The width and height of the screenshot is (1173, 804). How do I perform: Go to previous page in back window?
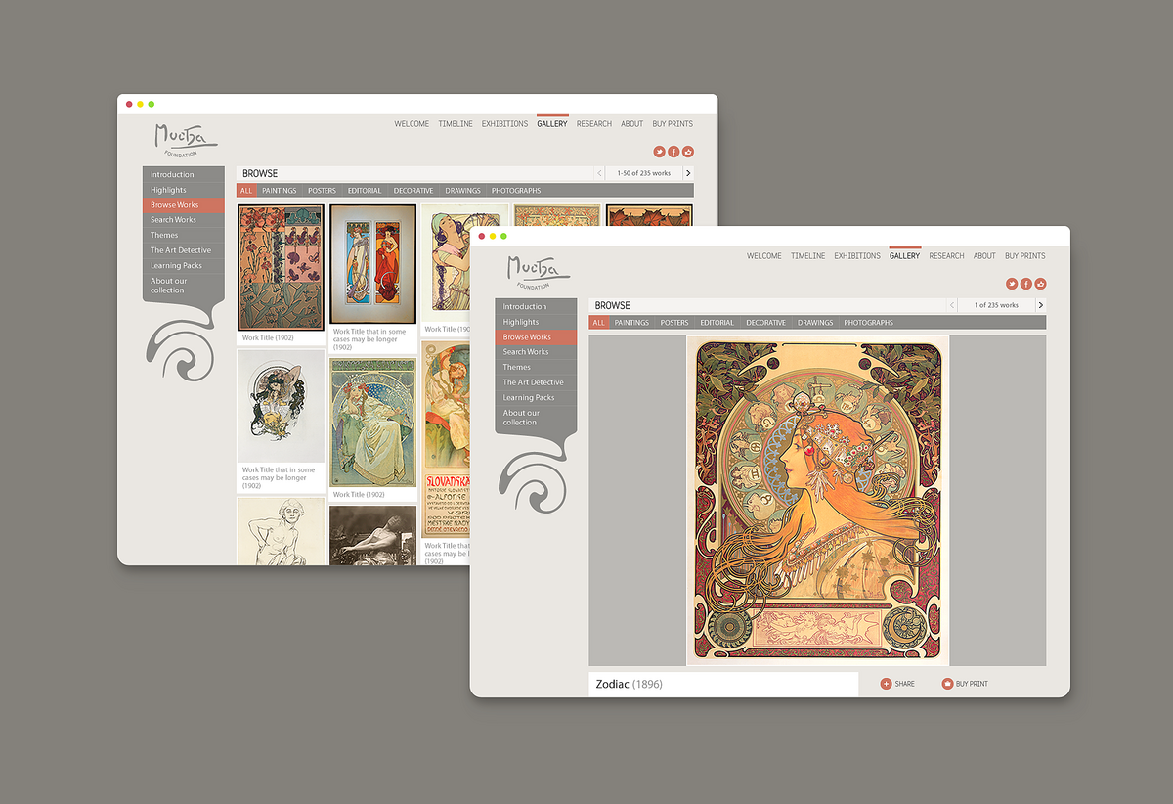(x=600, y=173)
